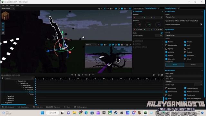Uncheck Cast shadows checkbox

tap(166, 92)
